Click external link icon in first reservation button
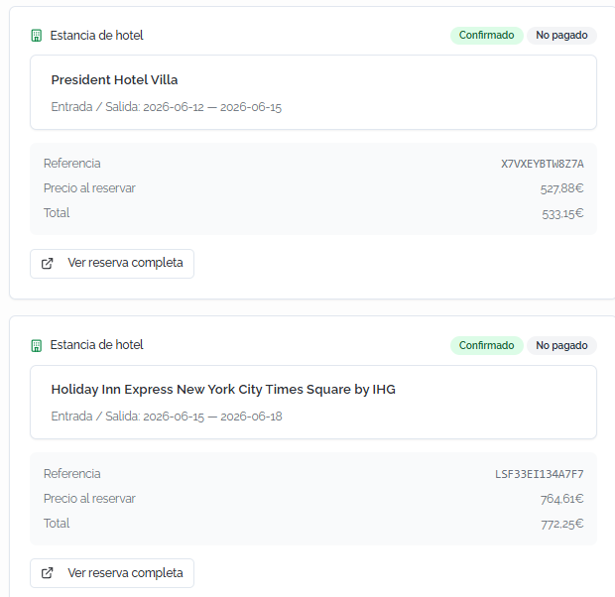The image size is (615, 597). click(x=47, y=263)
